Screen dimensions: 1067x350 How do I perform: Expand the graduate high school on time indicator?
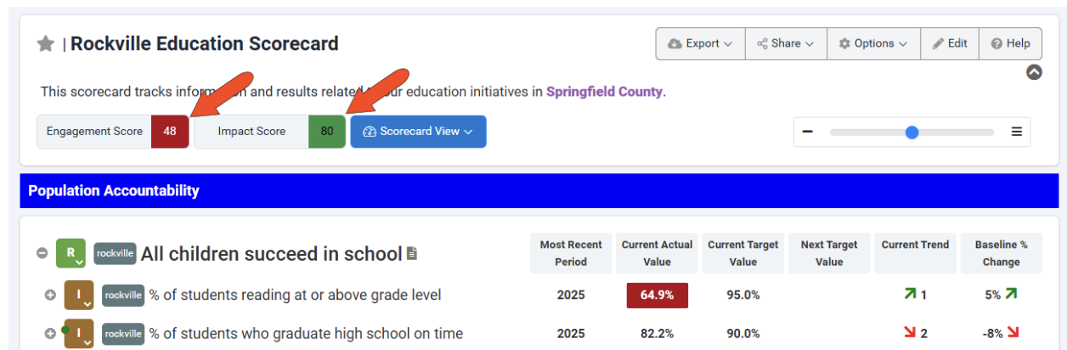50,333
